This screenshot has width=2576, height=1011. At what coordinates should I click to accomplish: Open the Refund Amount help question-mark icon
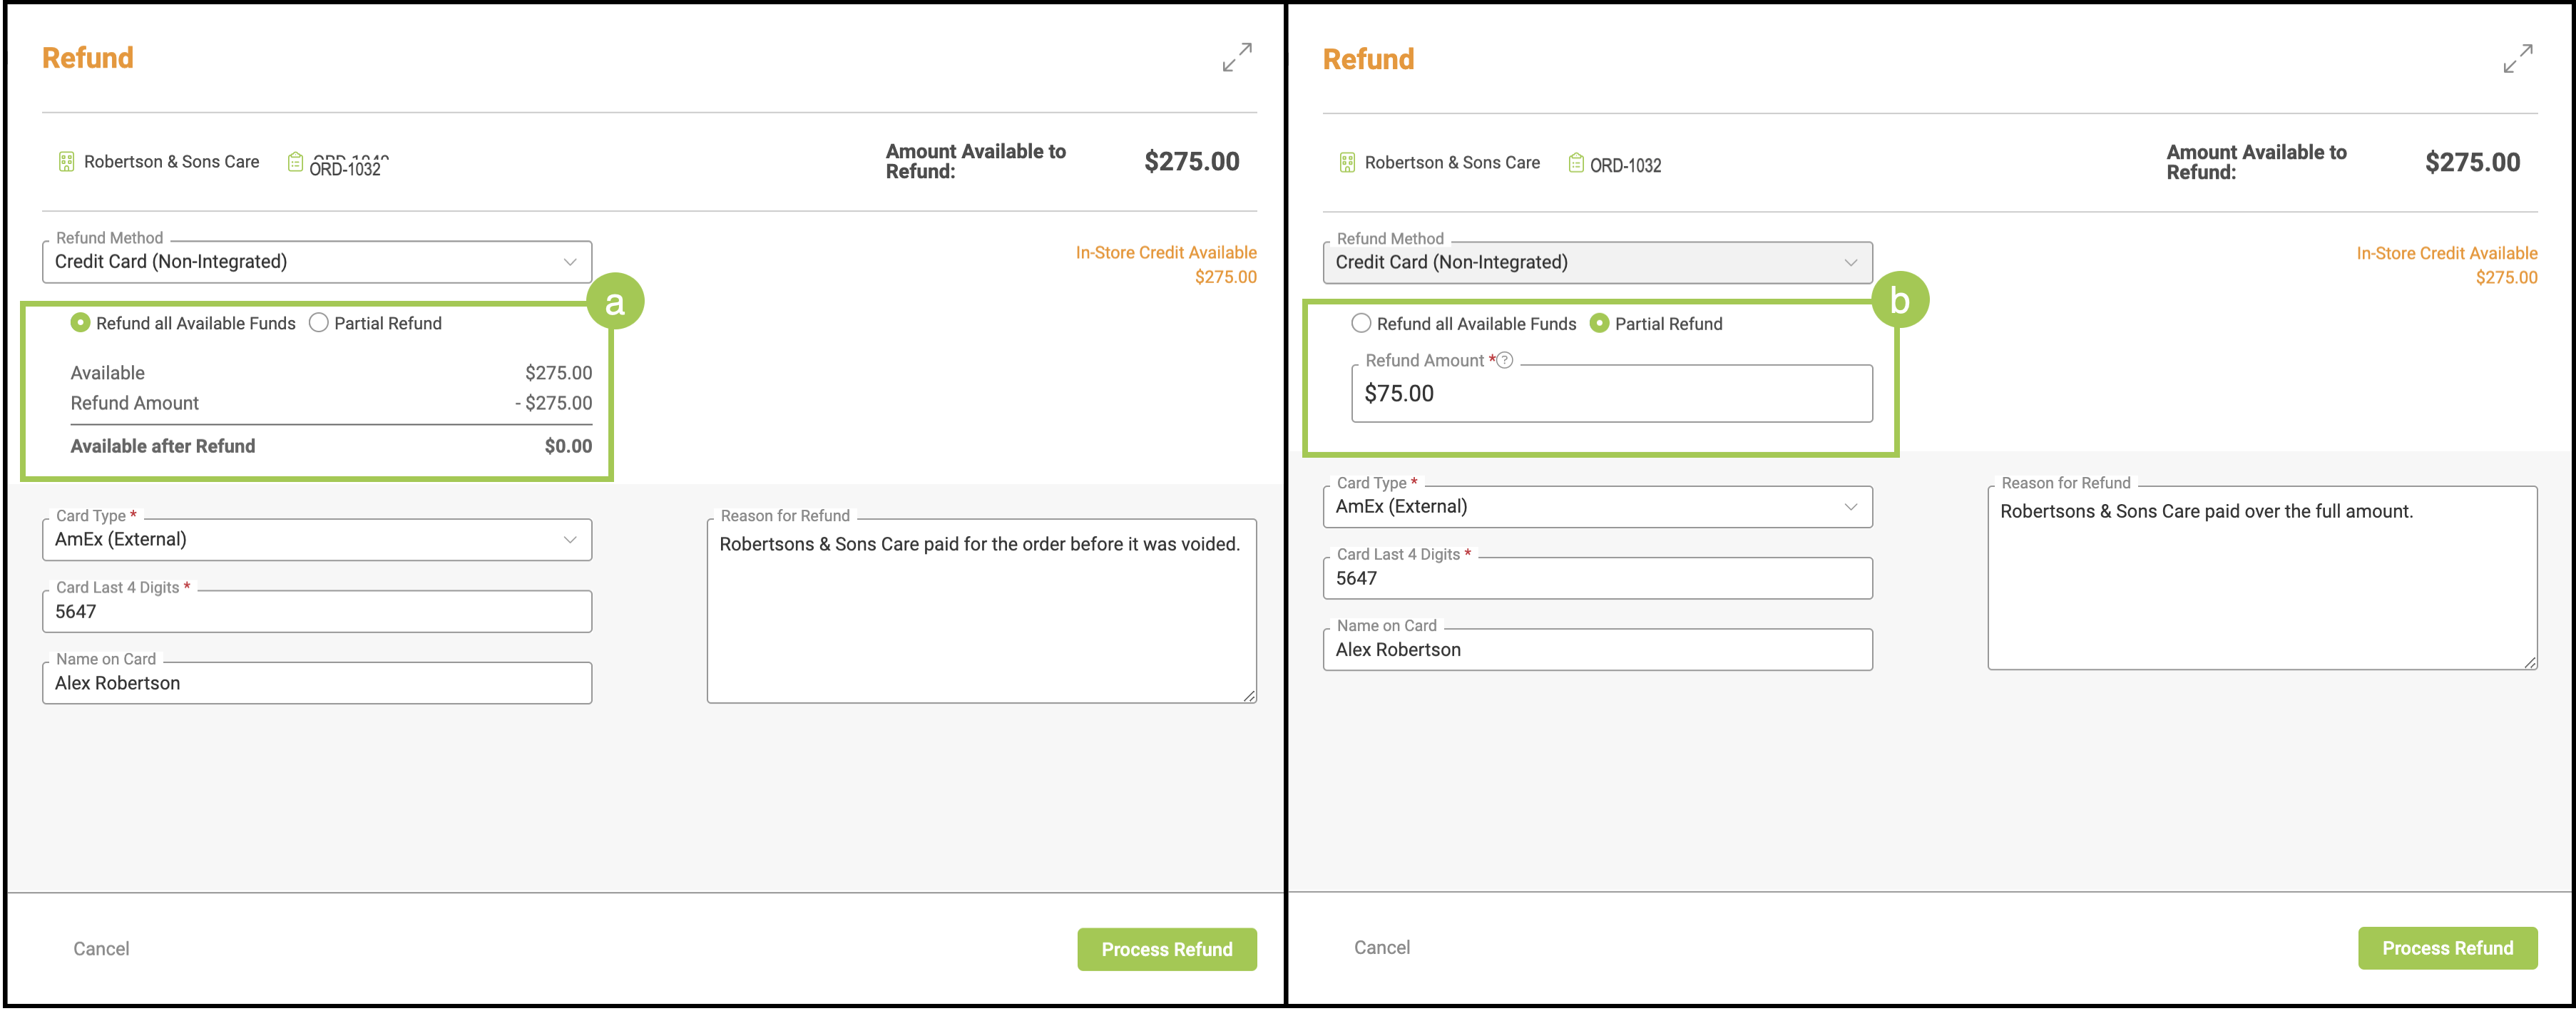(1504, 360)
